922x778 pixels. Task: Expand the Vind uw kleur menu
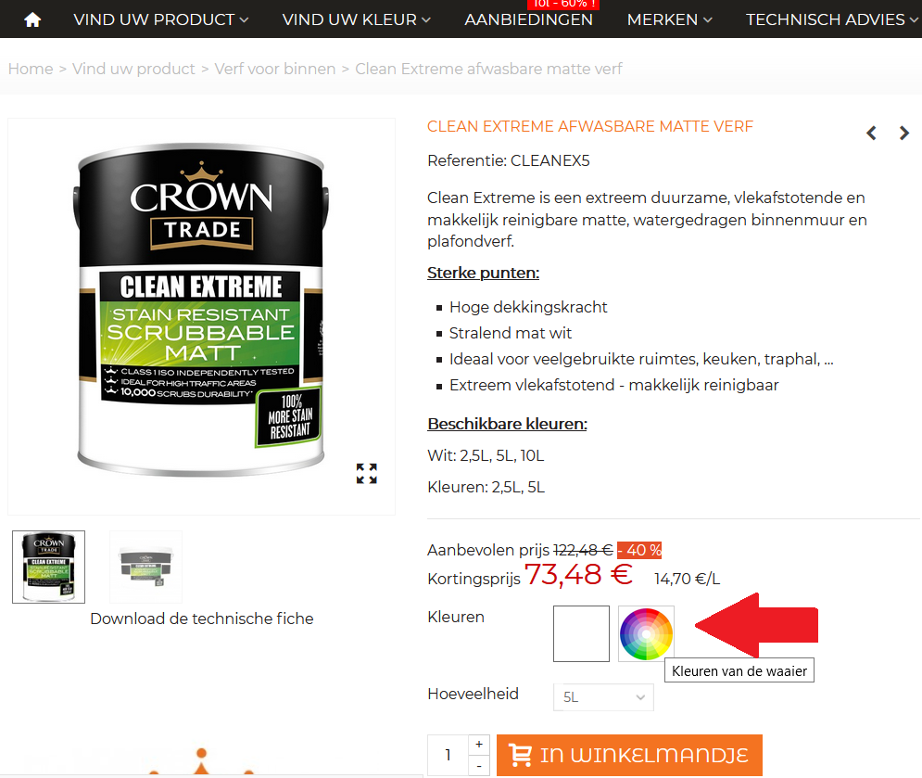tap(357, 20)
